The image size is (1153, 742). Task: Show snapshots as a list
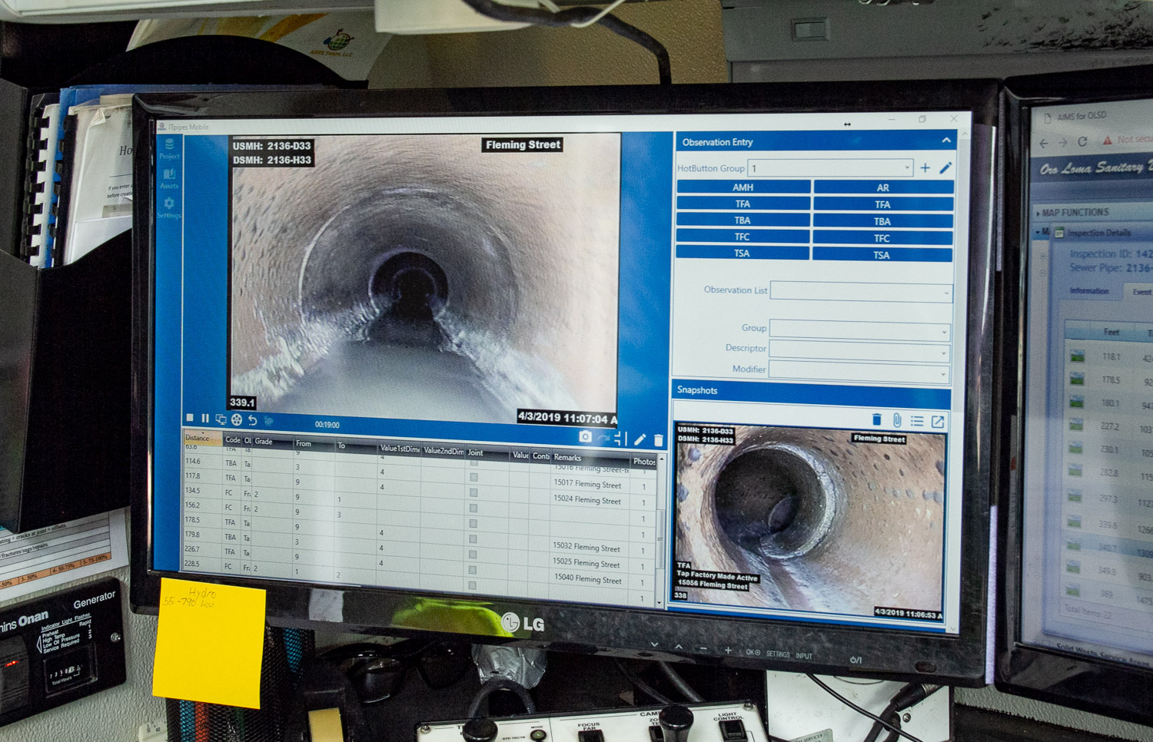[917, 421]
